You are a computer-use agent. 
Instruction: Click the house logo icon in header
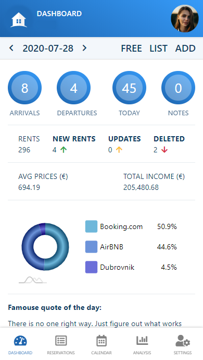19,20
